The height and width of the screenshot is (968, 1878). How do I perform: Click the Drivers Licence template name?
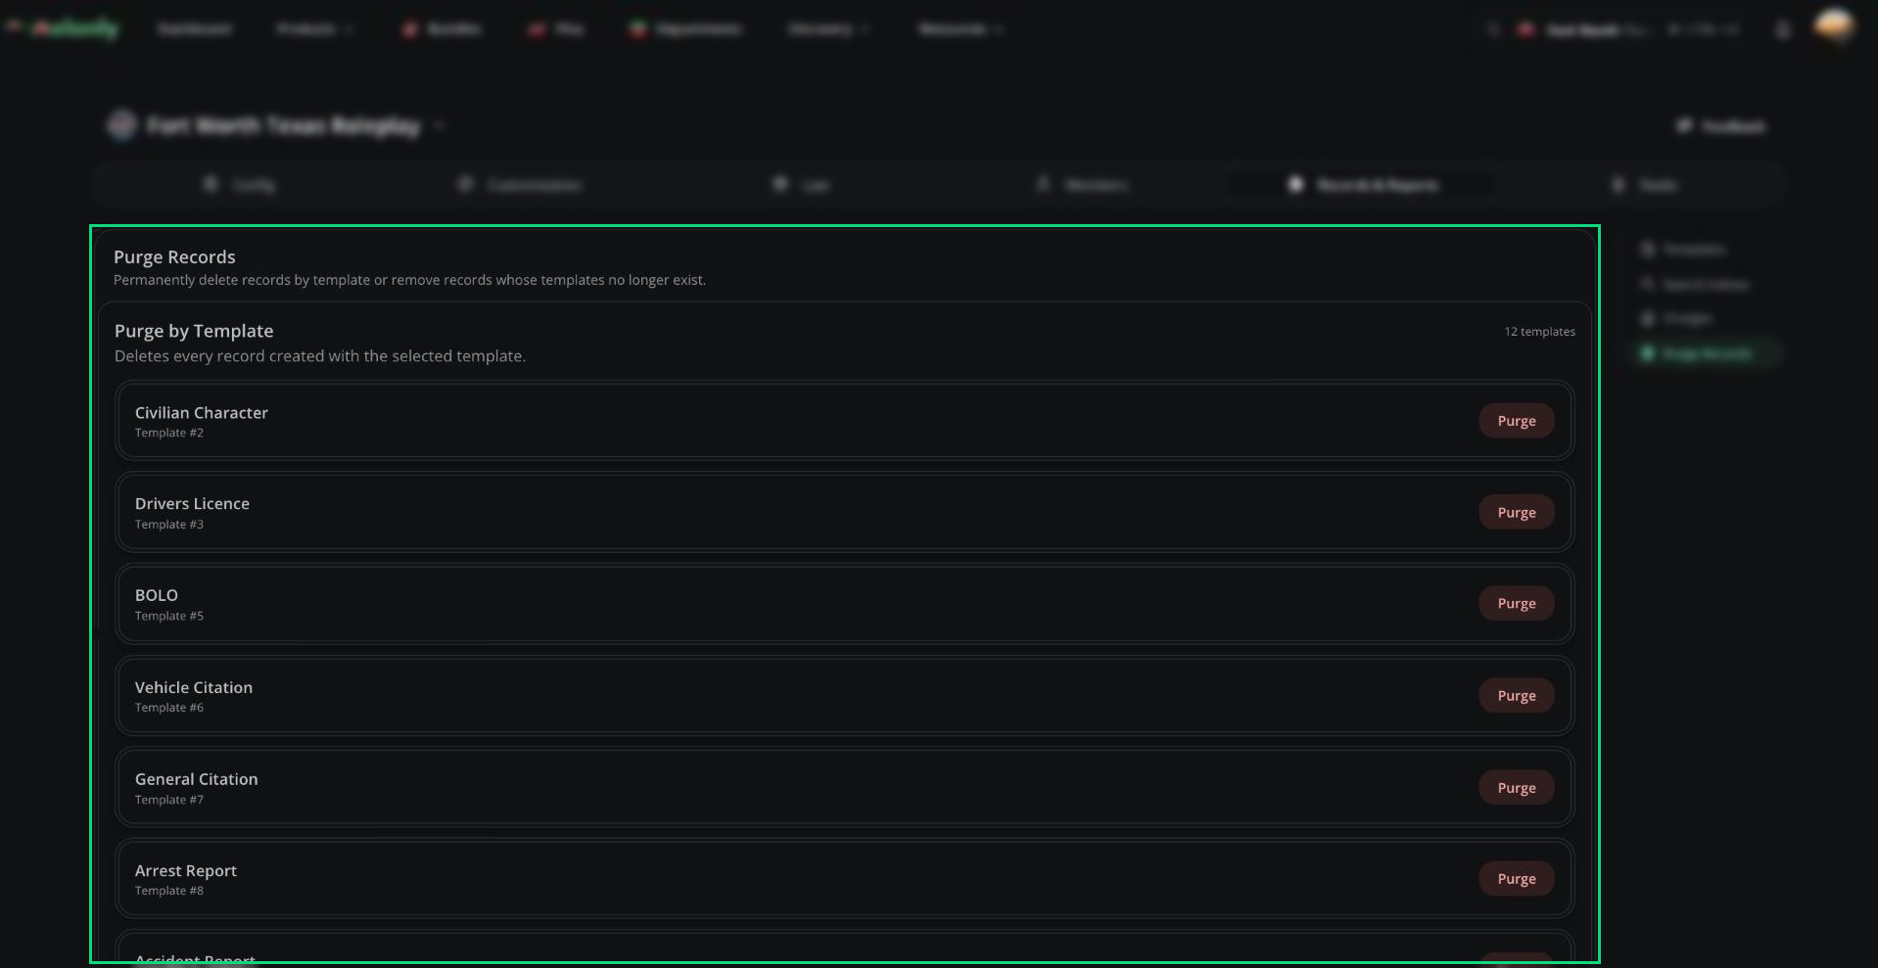[192, 504]
